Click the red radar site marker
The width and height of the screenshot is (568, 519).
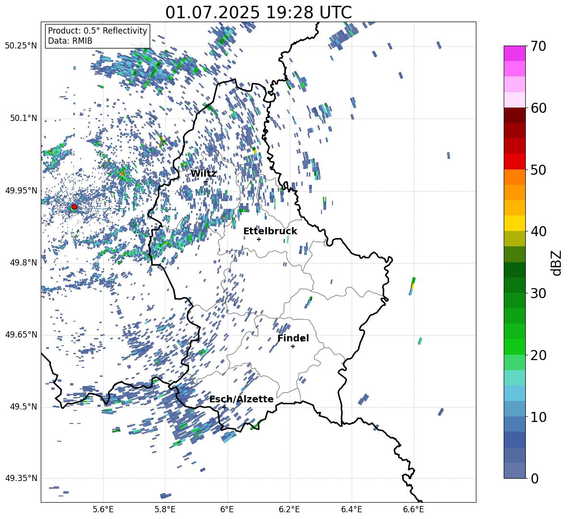tap(74, 207)
